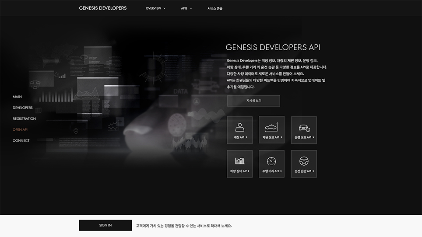
Task: Click the SIGN IN button
Action: 105,226
